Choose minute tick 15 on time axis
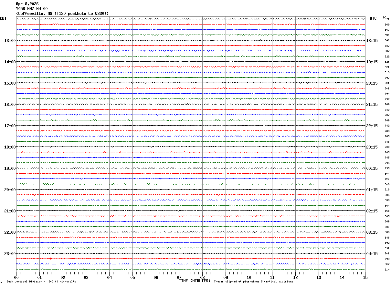Screen dimensions: 391x286 click(365, 277)
